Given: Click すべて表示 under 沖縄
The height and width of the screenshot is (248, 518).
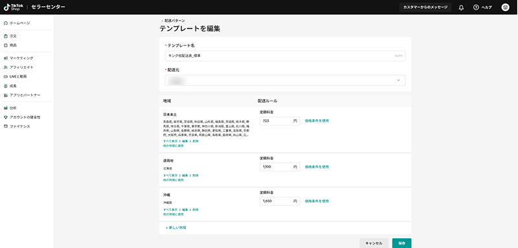Looking at the screenshot, I should point(170,210).
